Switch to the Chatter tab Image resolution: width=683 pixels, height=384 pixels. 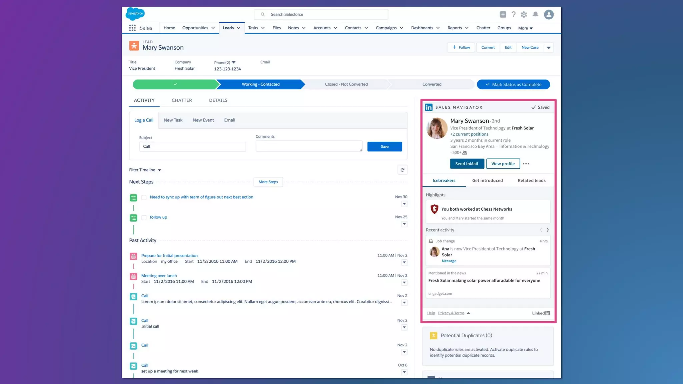click(182, 100)
